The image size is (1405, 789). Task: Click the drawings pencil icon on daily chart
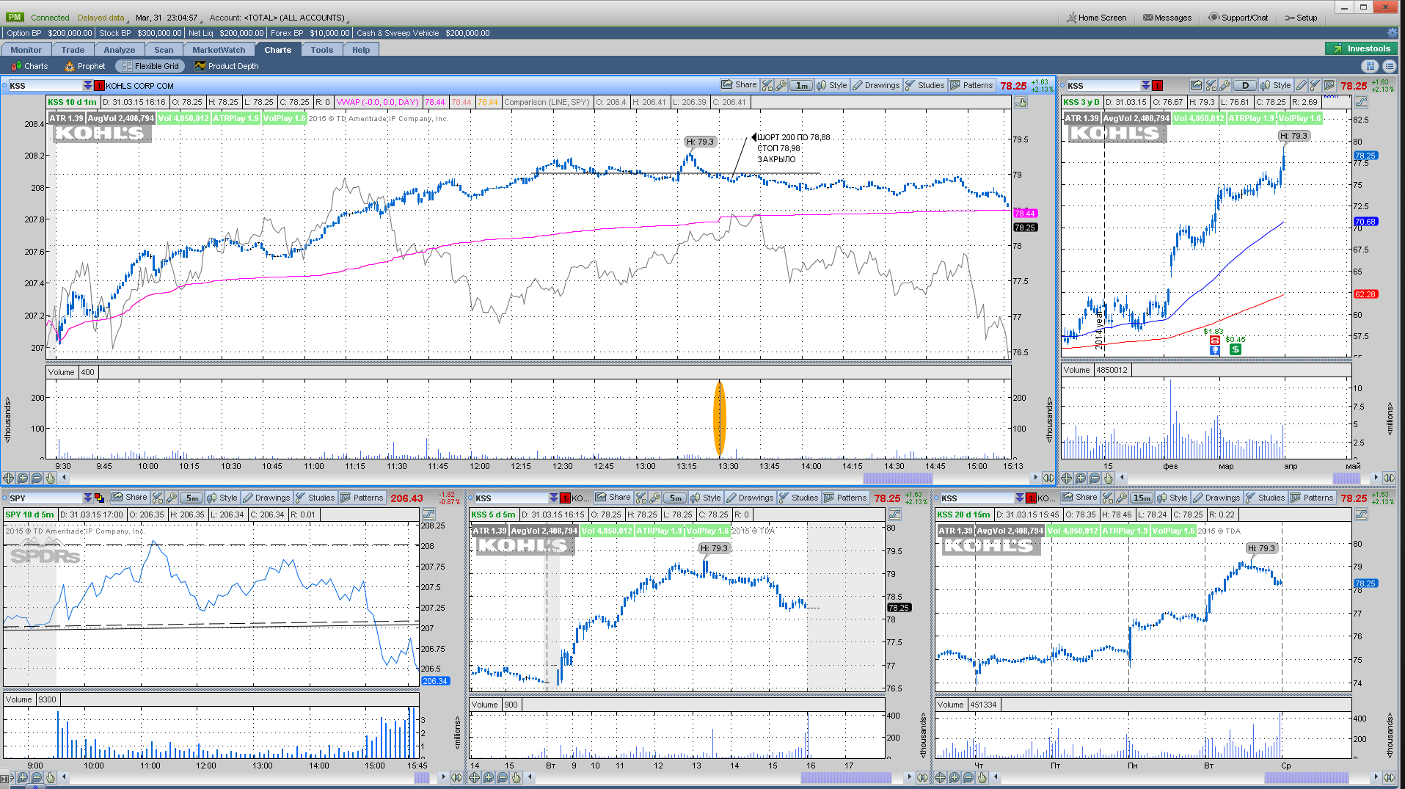(x=1301, y=86)
